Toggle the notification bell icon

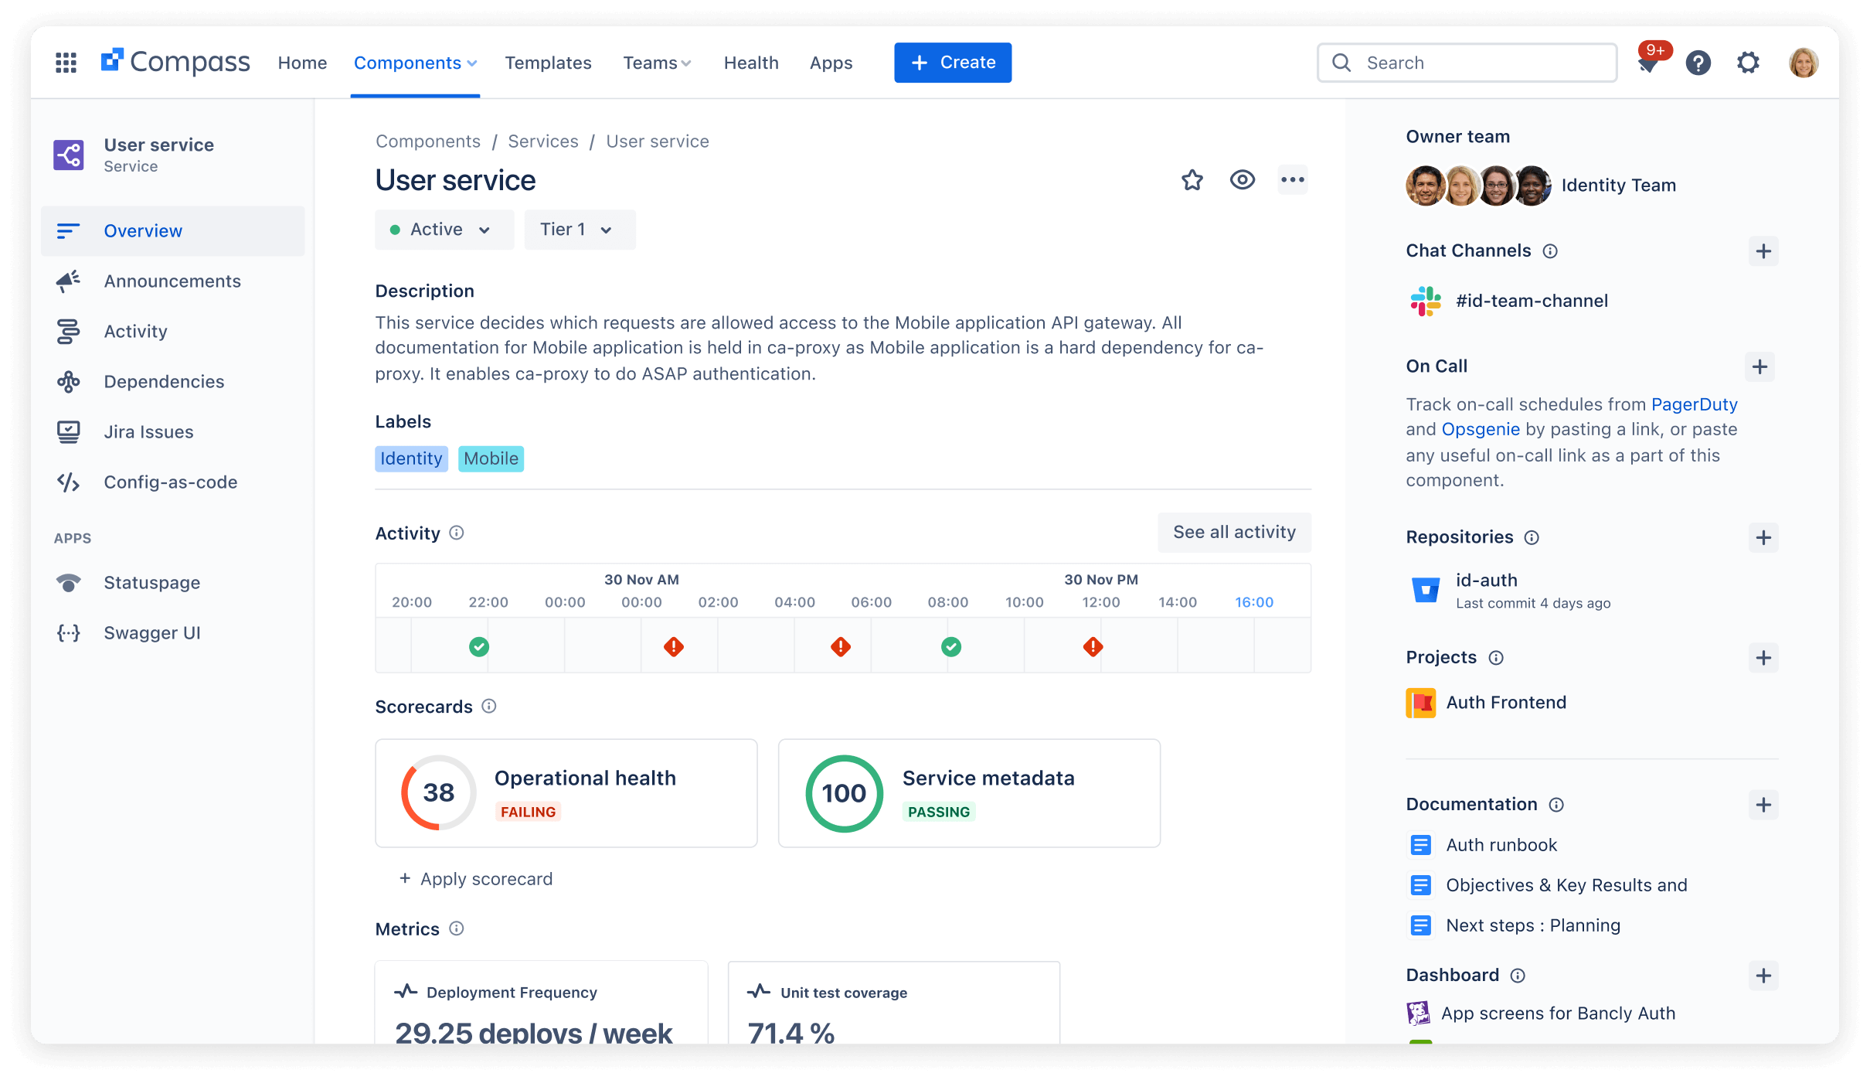click(x=1649, y=62)
